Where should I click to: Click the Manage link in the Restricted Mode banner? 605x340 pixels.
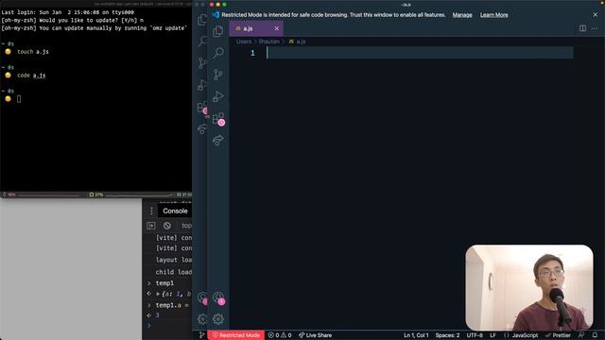click(x=462, y=15)
